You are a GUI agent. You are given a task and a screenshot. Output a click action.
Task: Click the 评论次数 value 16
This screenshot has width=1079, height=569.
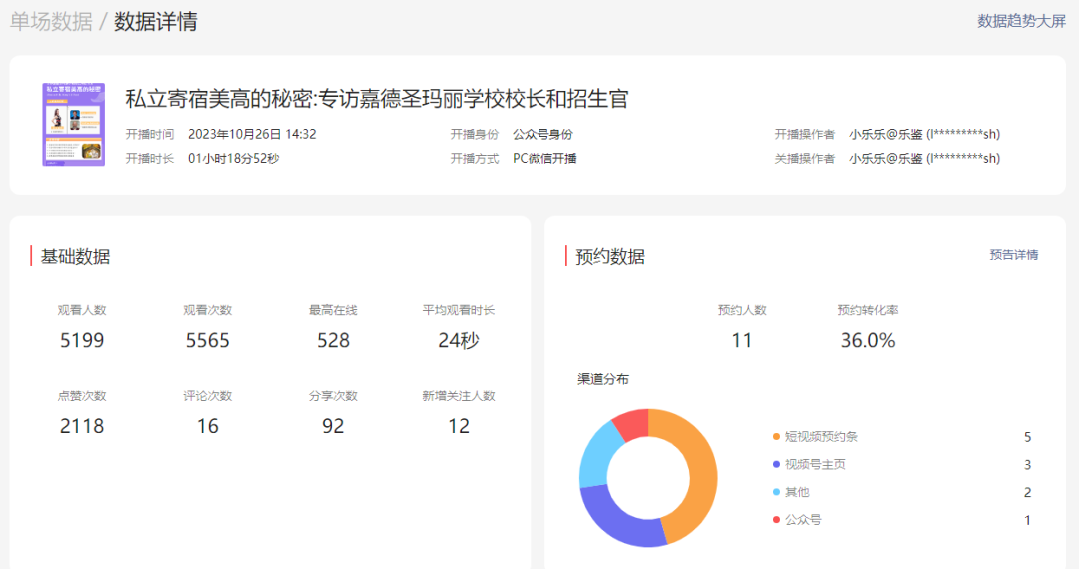click(207, 426)
